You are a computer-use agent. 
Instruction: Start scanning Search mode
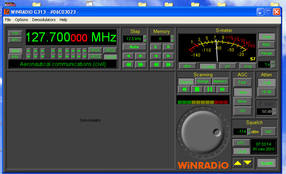pos(186,82)
